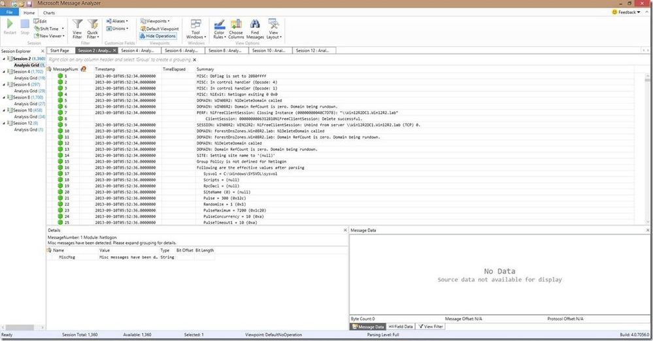Select message row 15 Group Policy not defined
This screenshot has width=653, height=341.
point(341,161)
